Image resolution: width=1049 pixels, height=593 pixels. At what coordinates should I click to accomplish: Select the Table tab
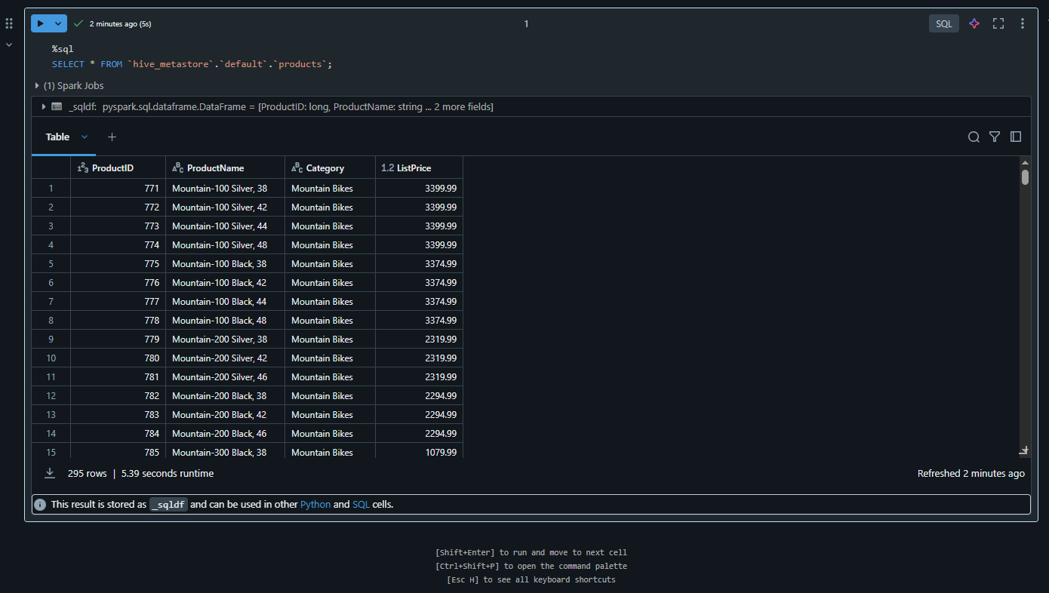pos(57,137)
